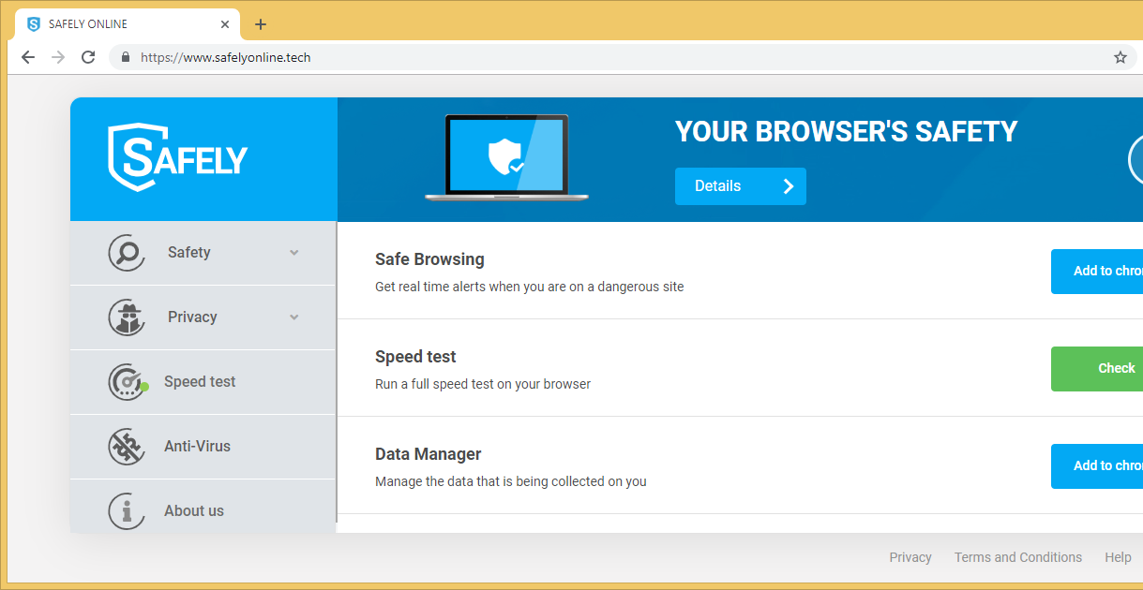Reload the page using the refresh icon
This screenshot has width=1143, height=590.
88,57
